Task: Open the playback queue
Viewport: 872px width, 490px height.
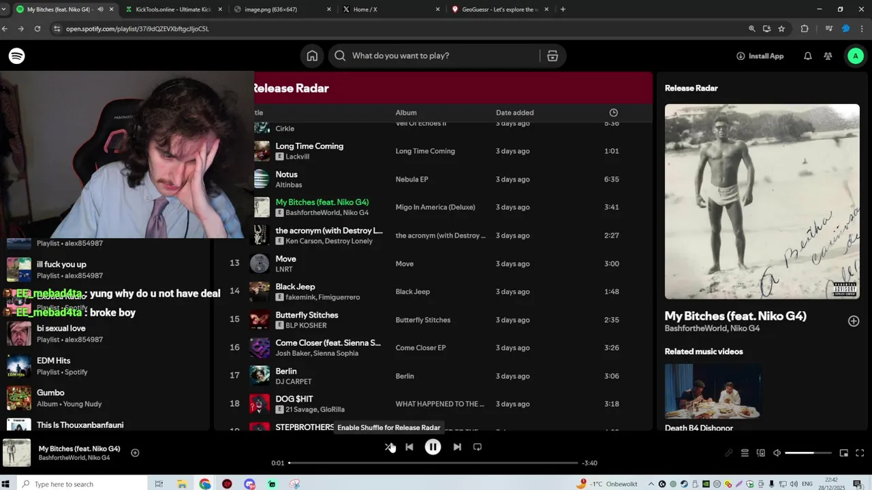Action: [745, 453]
